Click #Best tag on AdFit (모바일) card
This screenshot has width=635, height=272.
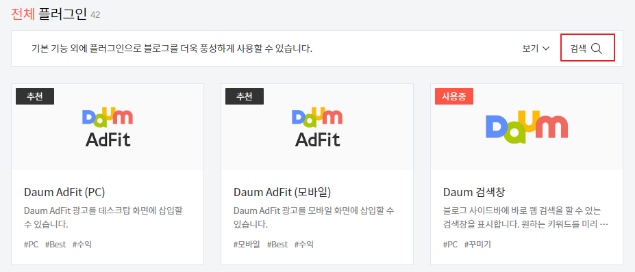277,245
